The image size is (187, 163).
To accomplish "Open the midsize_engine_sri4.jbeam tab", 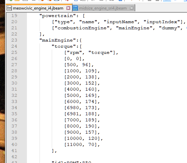I will pyautogui.click(x=104, y=8).
